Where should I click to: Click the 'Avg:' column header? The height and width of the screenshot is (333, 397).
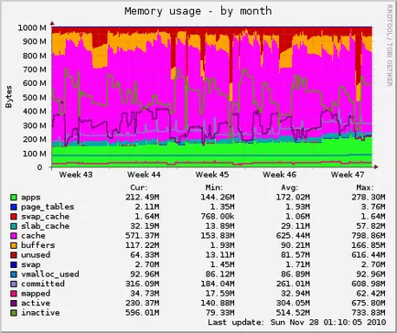tap(290, 188)
